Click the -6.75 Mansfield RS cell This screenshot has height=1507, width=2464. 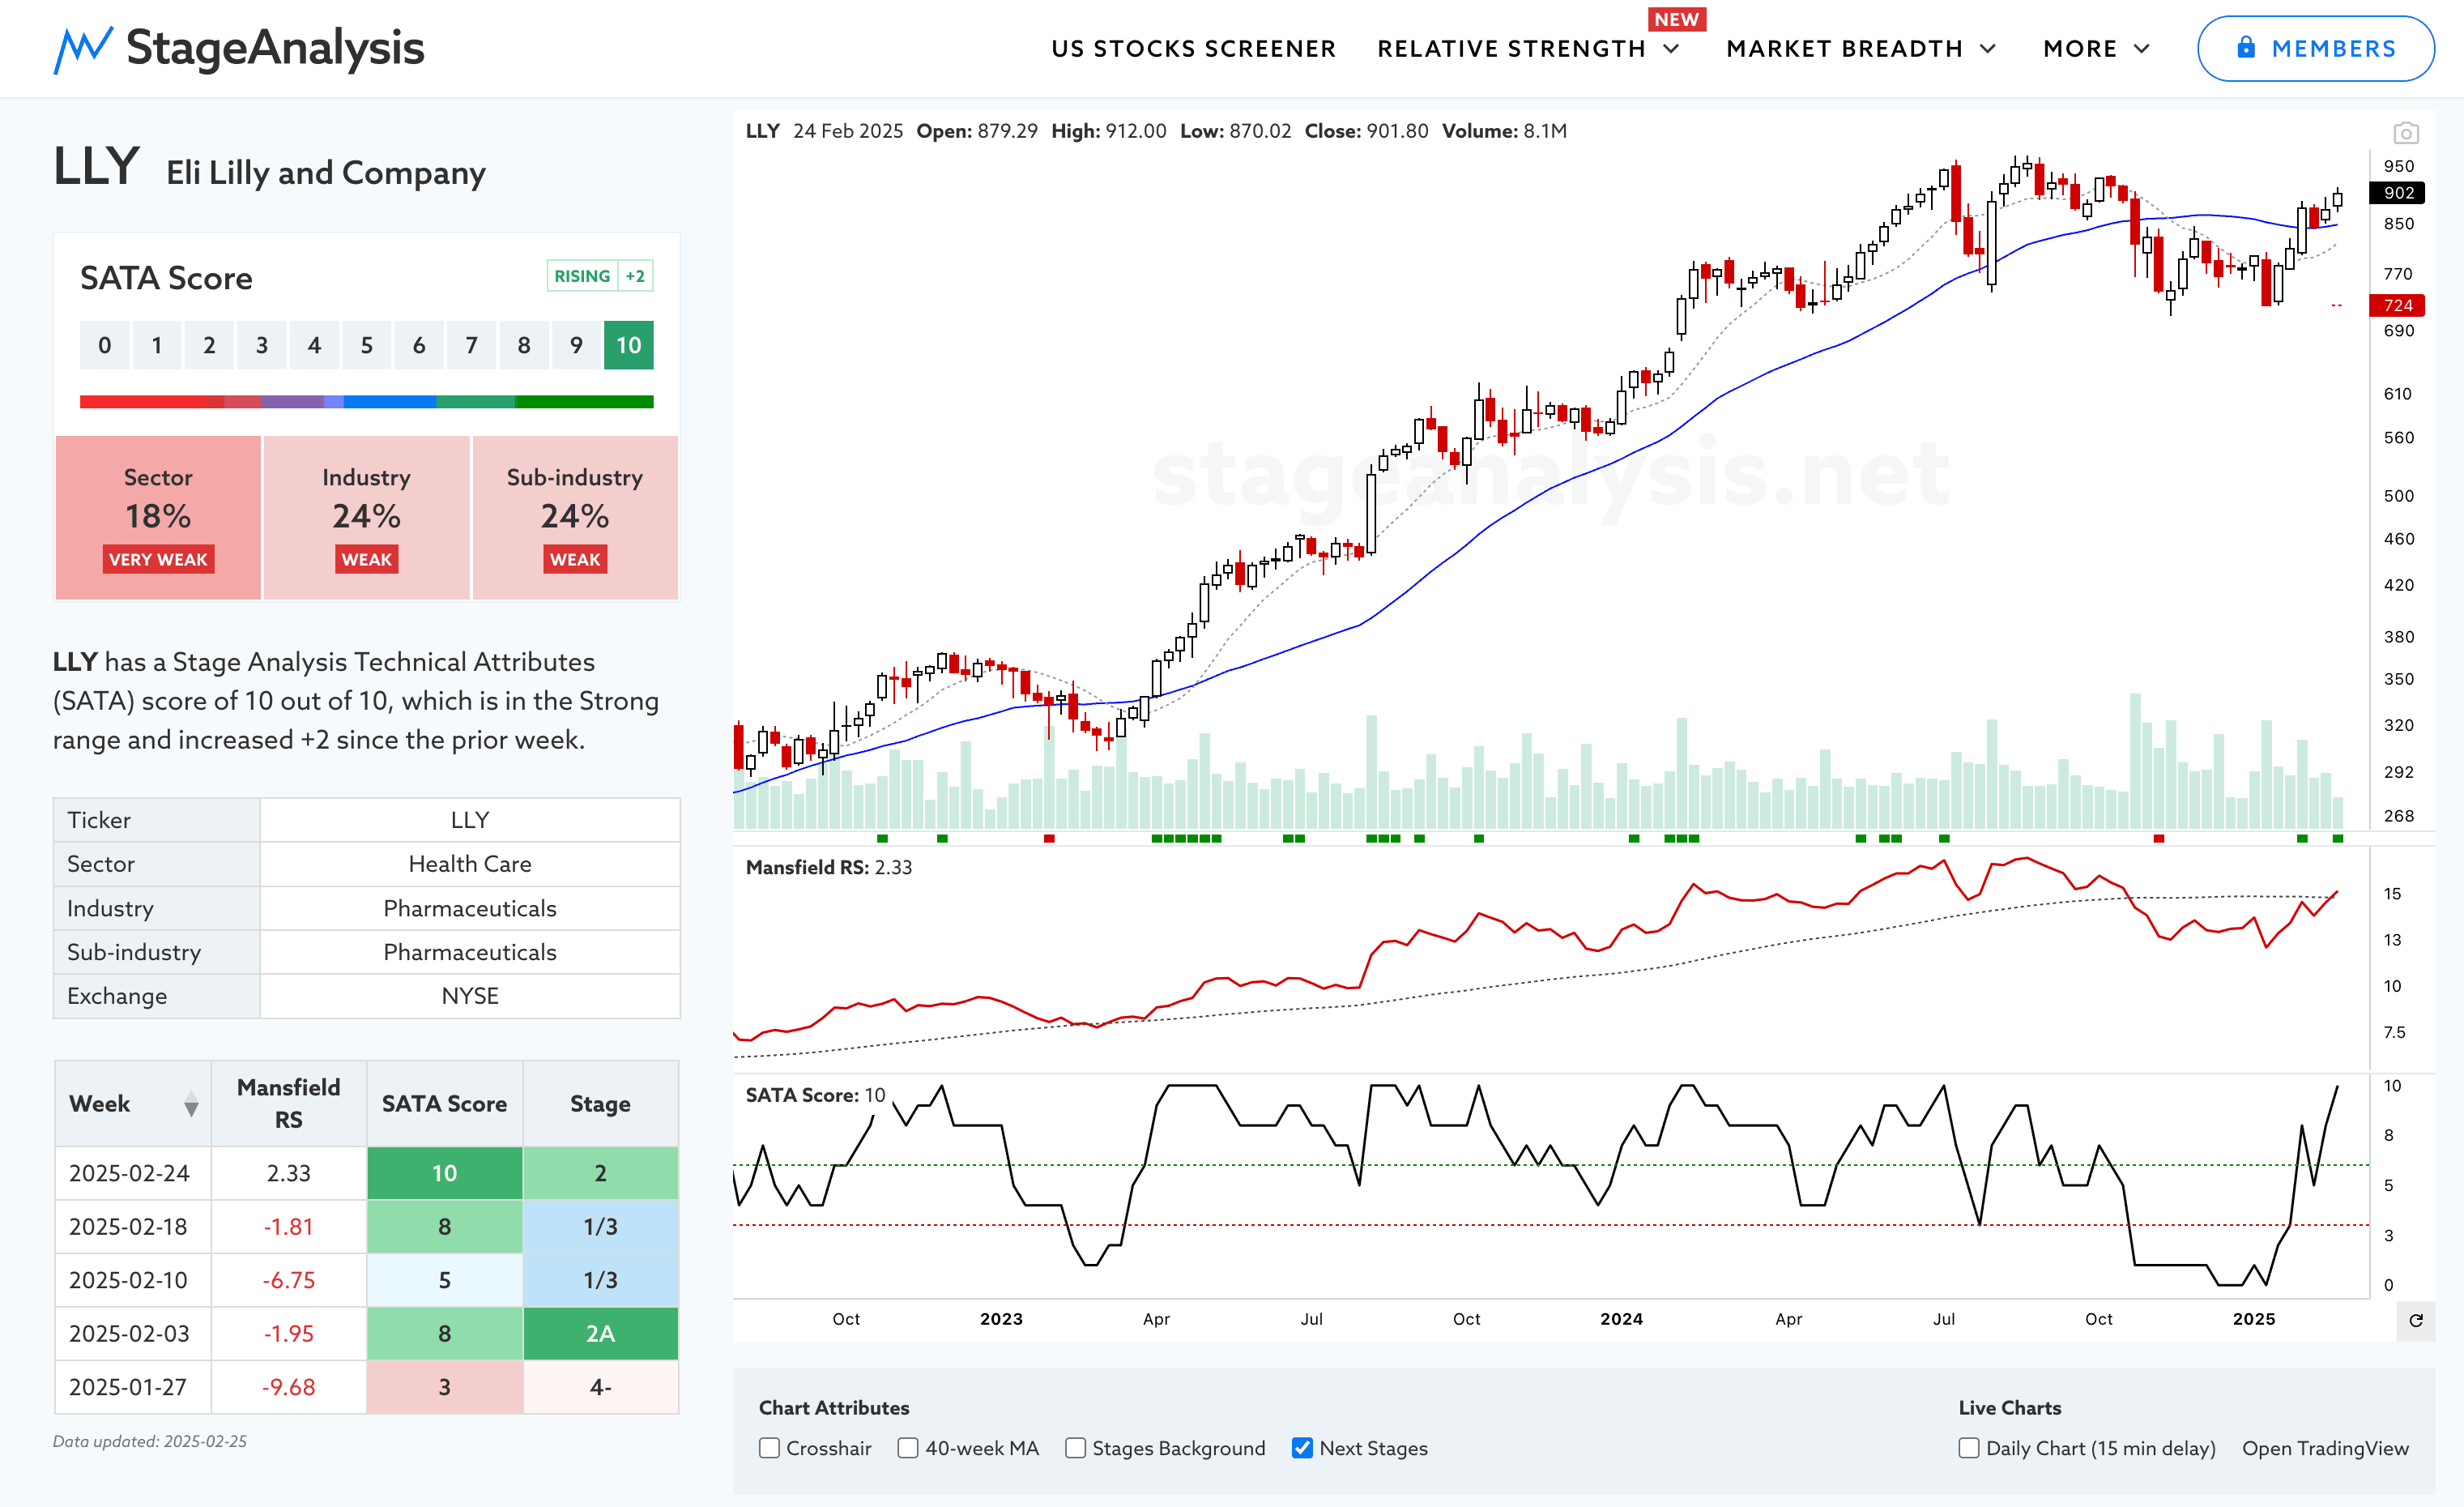pos(288,1280)
